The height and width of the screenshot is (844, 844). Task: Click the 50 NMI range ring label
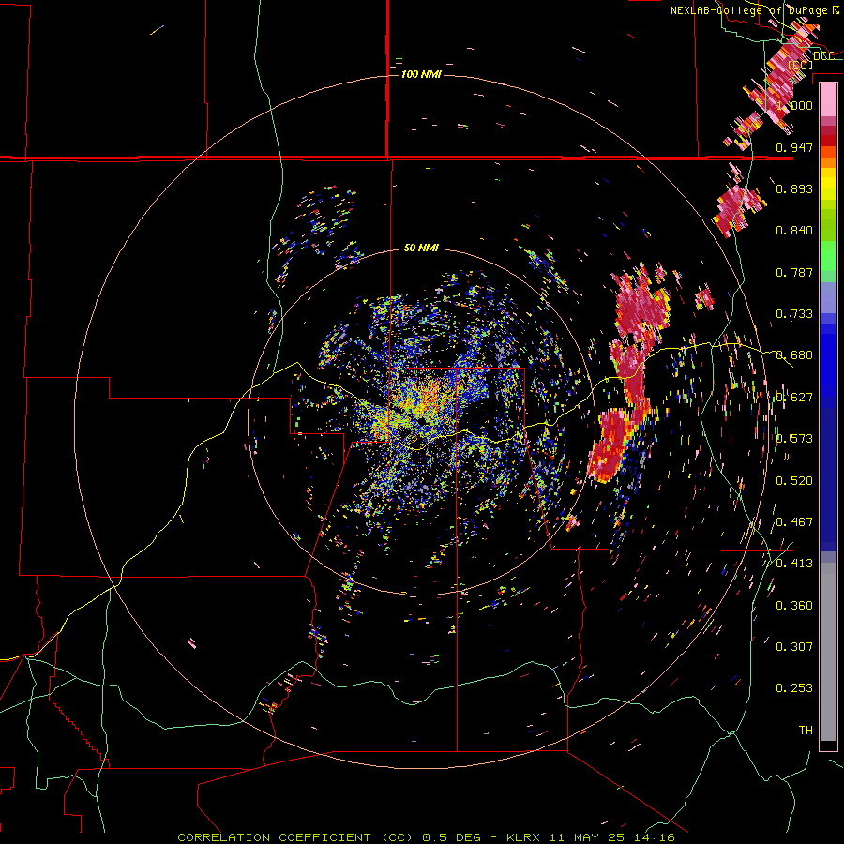tap(421, 248)
